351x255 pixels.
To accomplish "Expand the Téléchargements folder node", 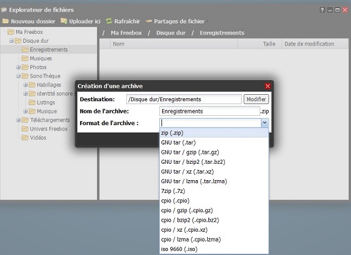I will tap(18, 120).
